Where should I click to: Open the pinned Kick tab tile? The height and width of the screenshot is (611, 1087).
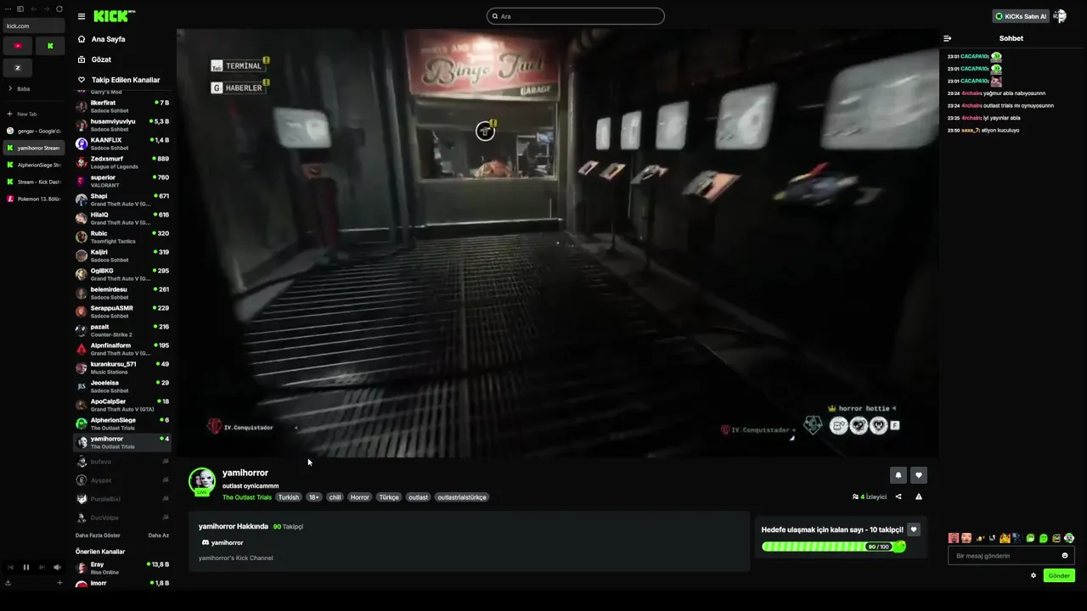(50, 46)
